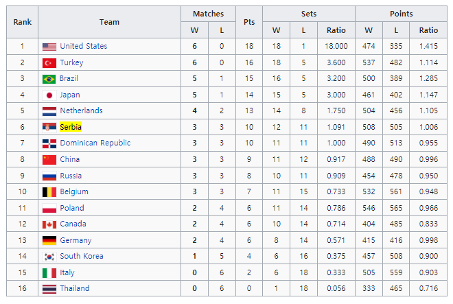Open the highlighted Serbia link

tap(71, 127)
